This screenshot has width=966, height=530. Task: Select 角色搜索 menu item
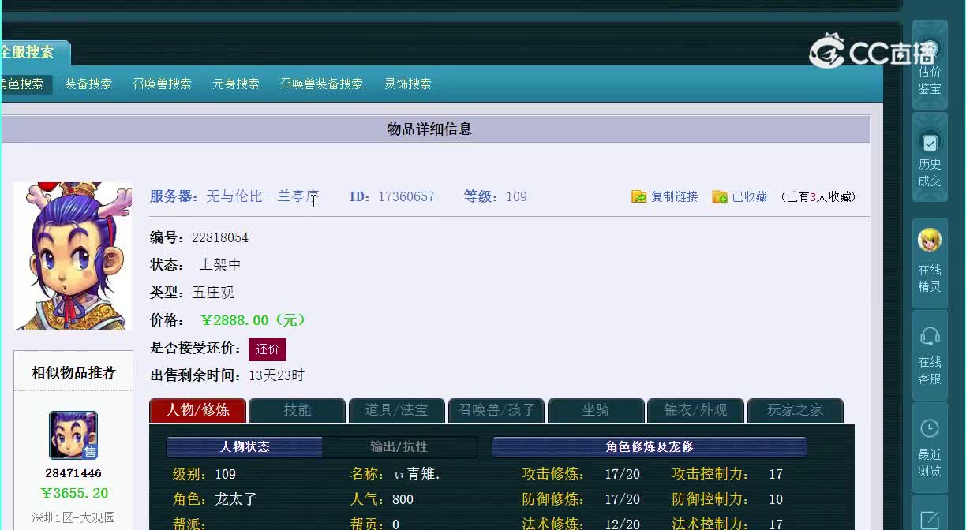point(22,84)
